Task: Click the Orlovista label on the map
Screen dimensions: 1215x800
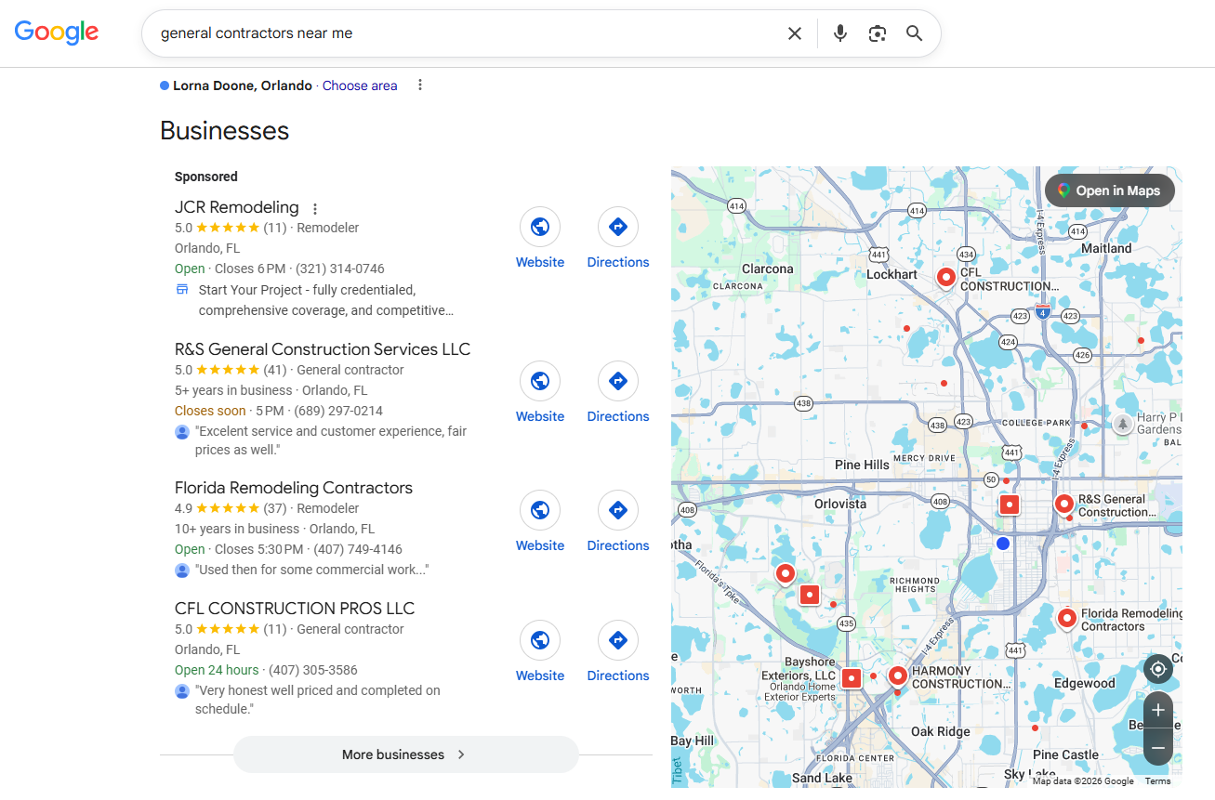Action: 840,504
